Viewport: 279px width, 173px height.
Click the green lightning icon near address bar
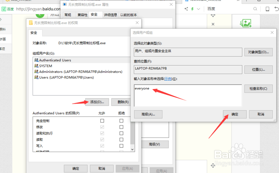coord(192,9)
